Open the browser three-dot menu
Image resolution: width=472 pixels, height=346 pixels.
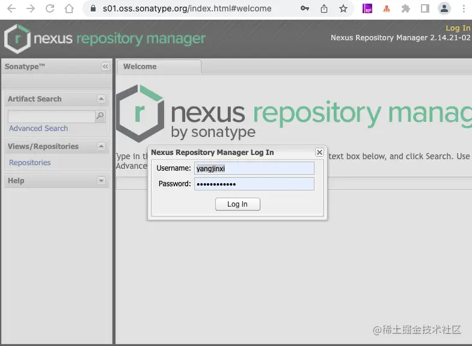[x=464, y=8]
